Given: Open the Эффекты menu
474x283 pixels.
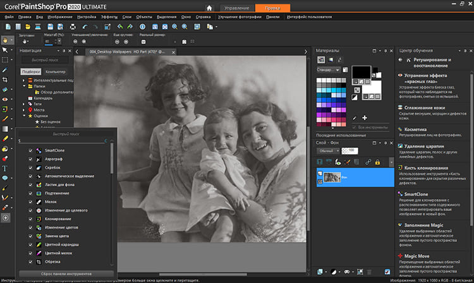Looking at the screenshot, I should [x=109, y=17].
